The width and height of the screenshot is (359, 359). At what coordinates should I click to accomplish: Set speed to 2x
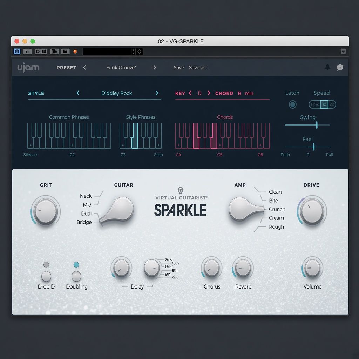tap(332, 104)
